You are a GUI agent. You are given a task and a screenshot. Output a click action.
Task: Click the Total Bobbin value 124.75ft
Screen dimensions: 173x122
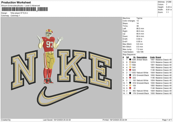[x=140, y=52]
